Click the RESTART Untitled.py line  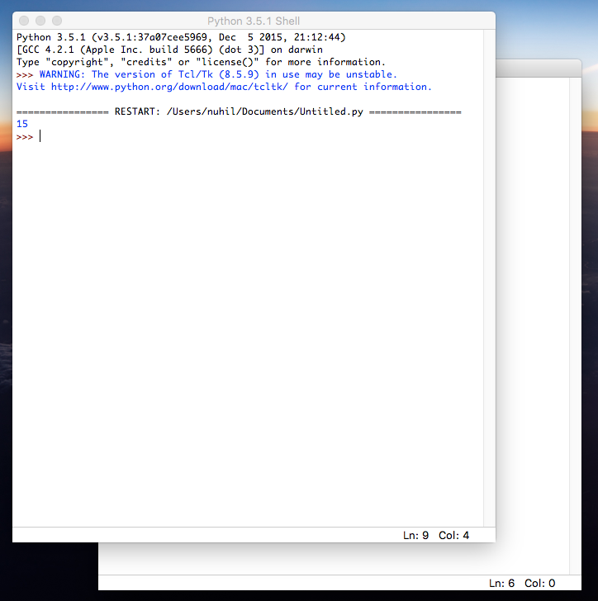[239, 111]
